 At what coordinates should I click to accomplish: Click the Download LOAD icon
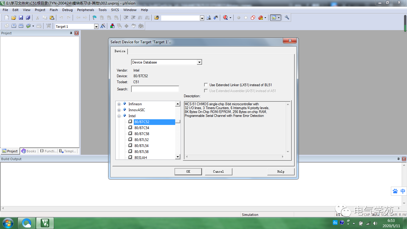[49, 26]
